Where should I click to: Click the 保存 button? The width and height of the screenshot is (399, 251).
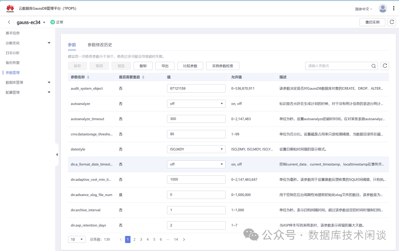tap(77, 66)
